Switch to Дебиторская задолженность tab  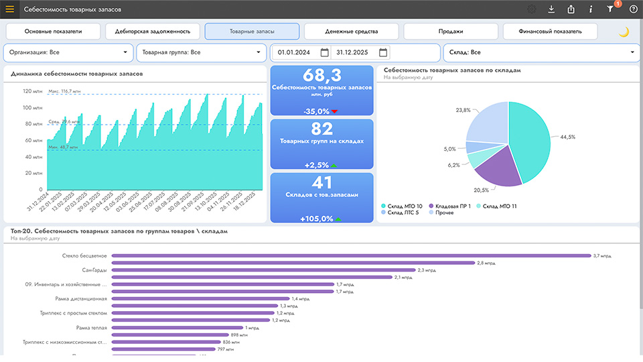click(x=153, y=32)
